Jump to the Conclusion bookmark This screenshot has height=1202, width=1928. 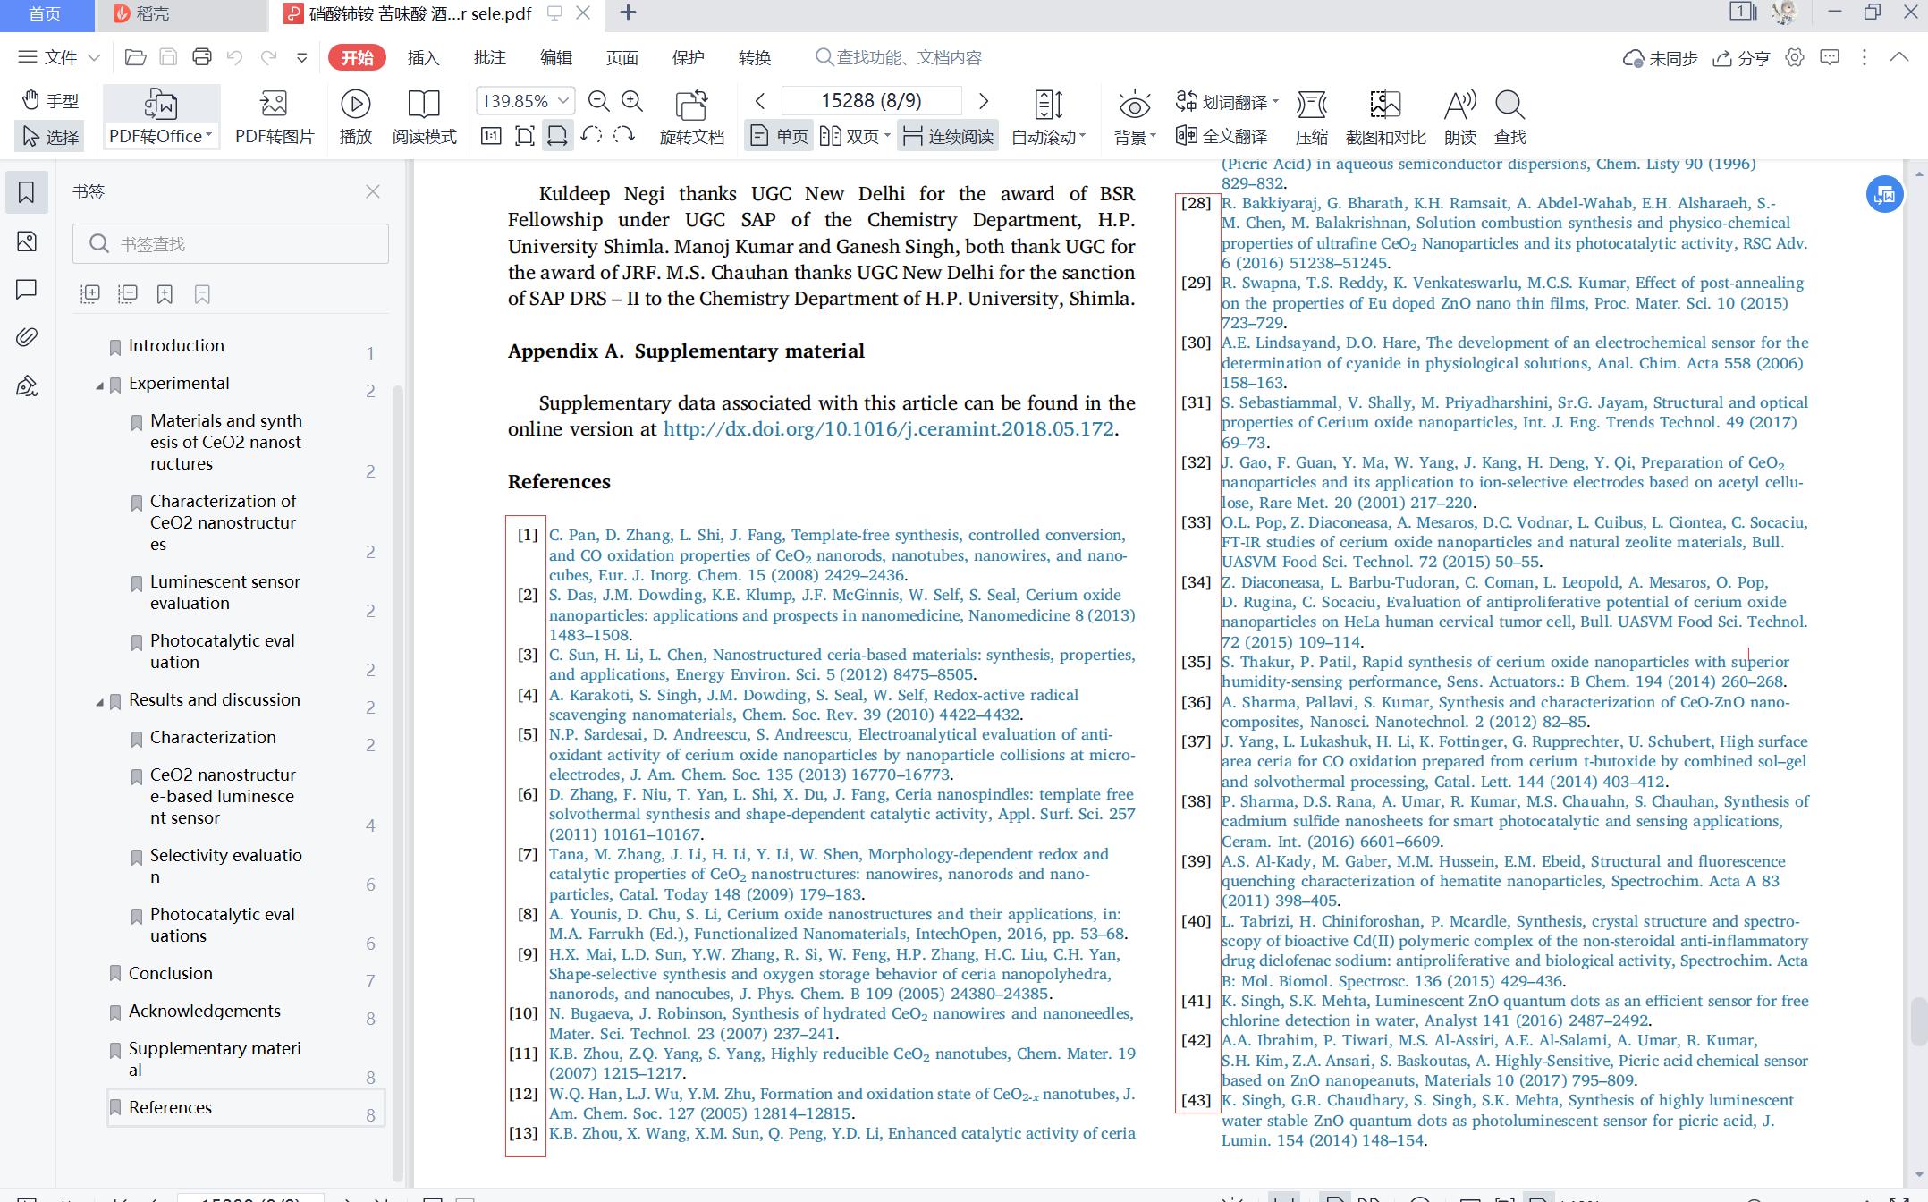170,973
